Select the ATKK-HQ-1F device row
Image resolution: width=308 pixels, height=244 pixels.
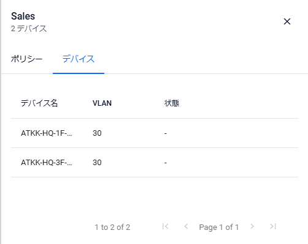pos(155,133)
